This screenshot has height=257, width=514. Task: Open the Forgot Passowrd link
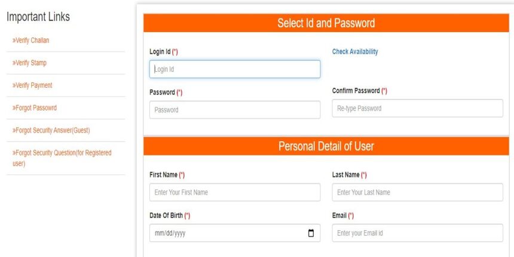coord(35,108)
